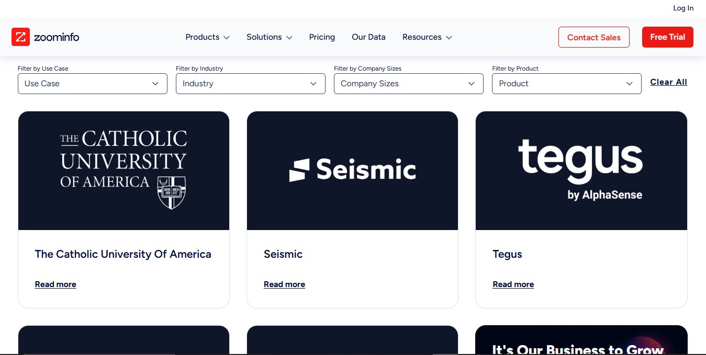Open the Tegus by AlphaSense logo image
This screenshot has height=355, width=706.
click(581, 170)
